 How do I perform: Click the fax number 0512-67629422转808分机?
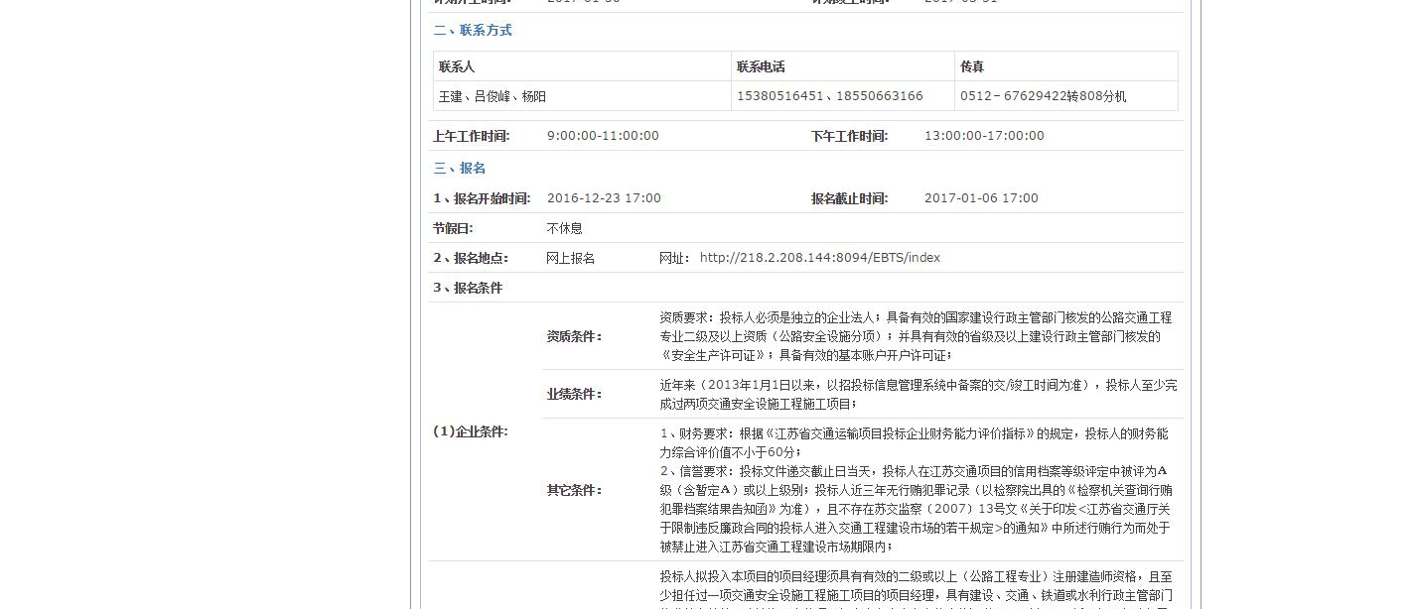[1043, 96]
